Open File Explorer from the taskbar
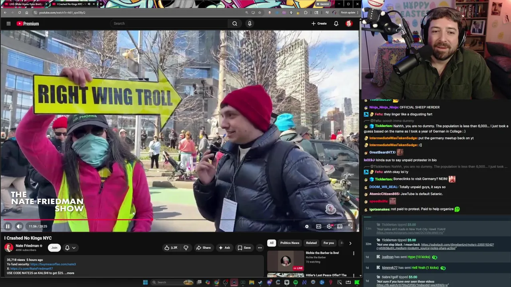Viewport: 511px width, 287px height. pos(252,282)
